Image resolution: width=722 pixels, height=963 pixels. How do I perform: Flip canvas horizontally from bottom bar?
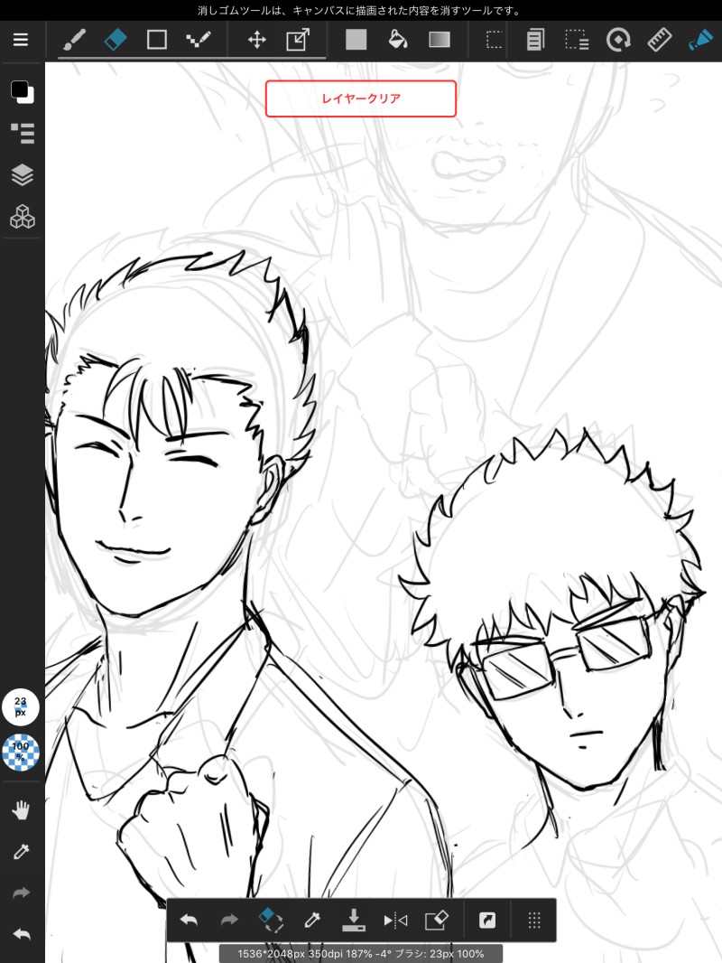pos(395,920)
